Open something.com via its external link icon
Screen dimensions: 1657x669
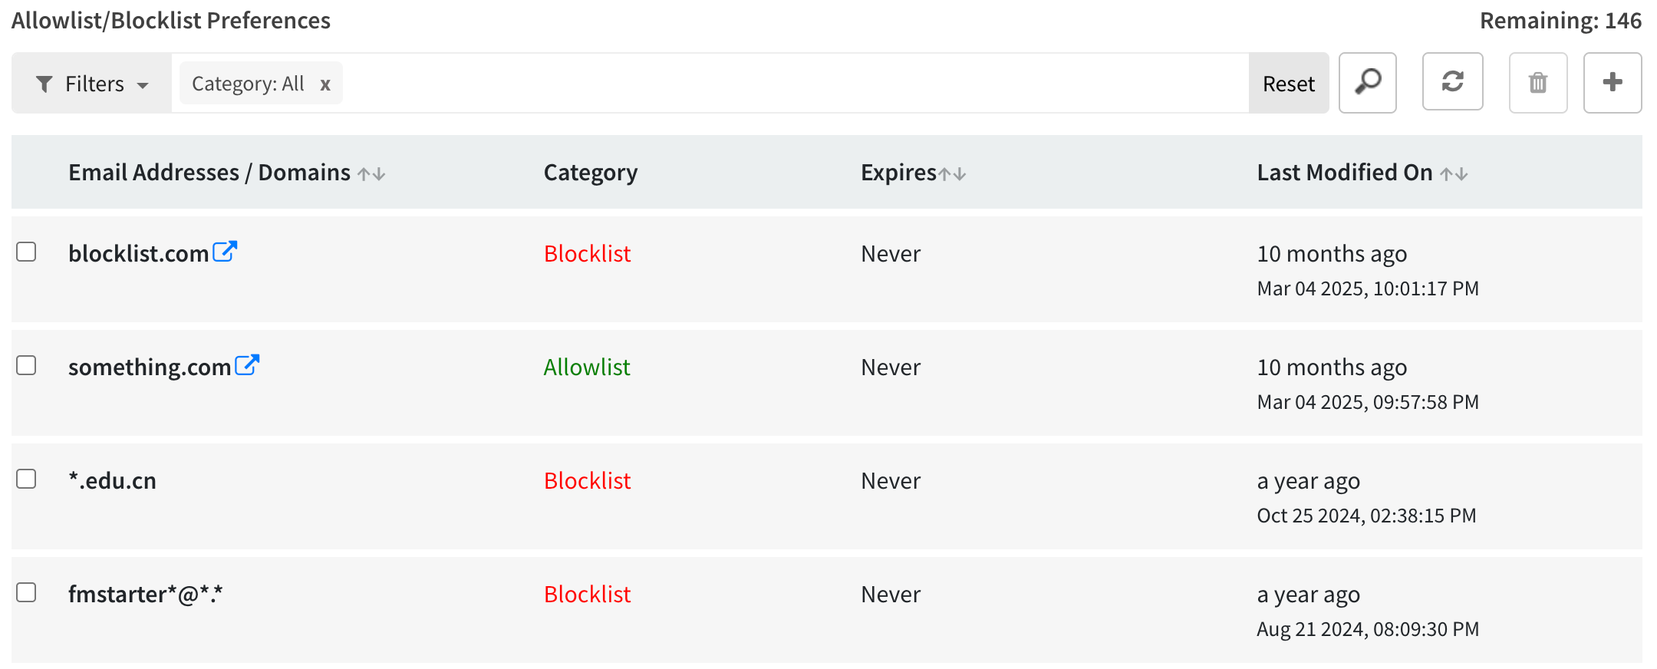click(246, 364)
